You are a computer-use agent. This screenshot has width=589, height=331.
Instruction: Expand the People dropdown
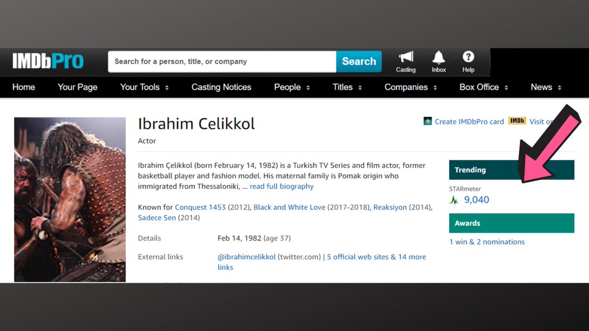[x=292, y=87]
